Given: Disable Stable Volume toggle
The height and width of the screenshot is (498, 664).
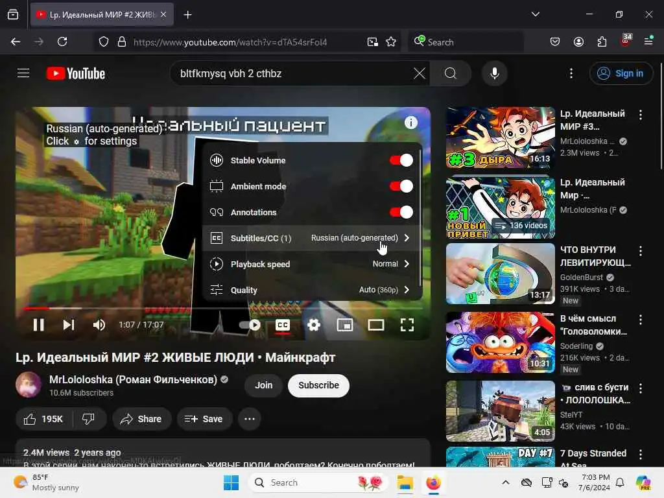Looking at the screenshot, I should (x=401, y=161).
